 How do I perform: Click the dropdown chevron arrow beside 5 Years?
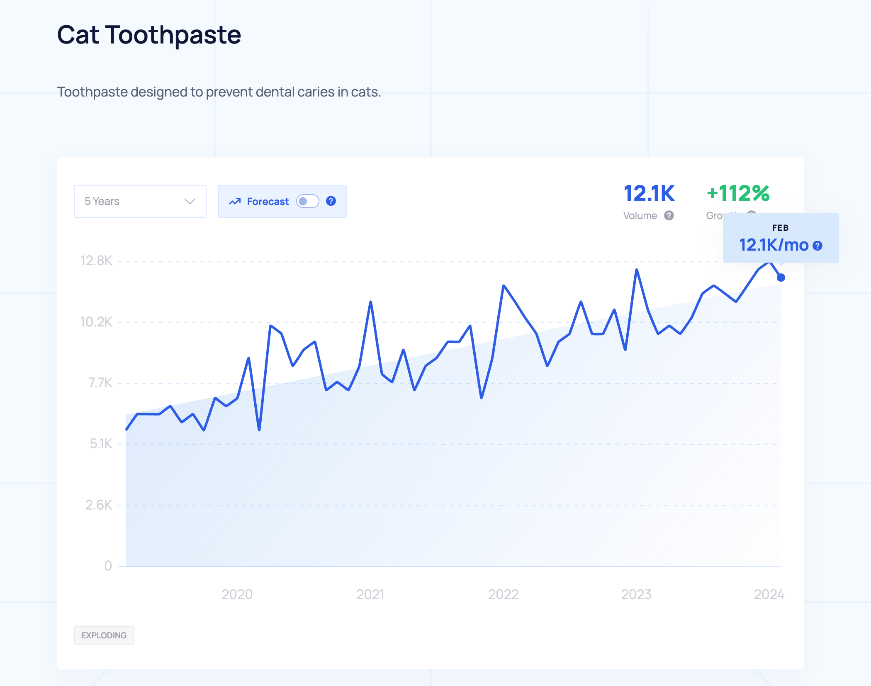(x=190, y=201)
